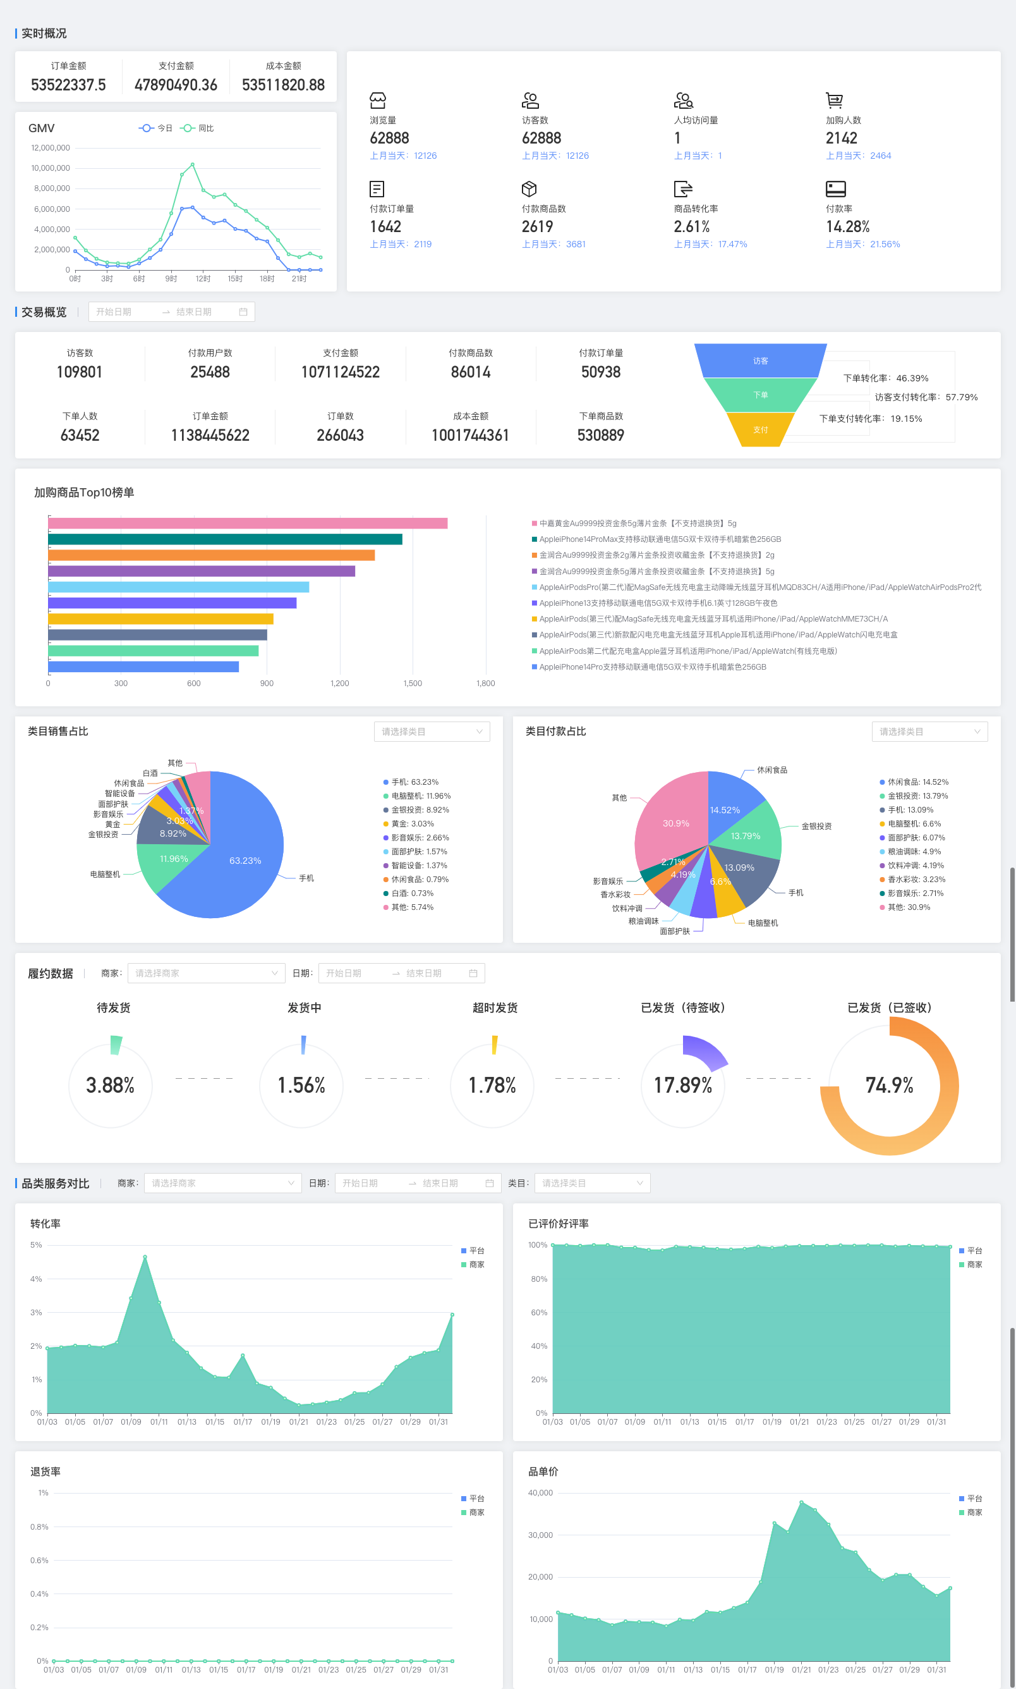Screen dimensions: 1016x1689
Task: Click 上月当天: 17.47% under 商品转化率
Action: point(711,244)
